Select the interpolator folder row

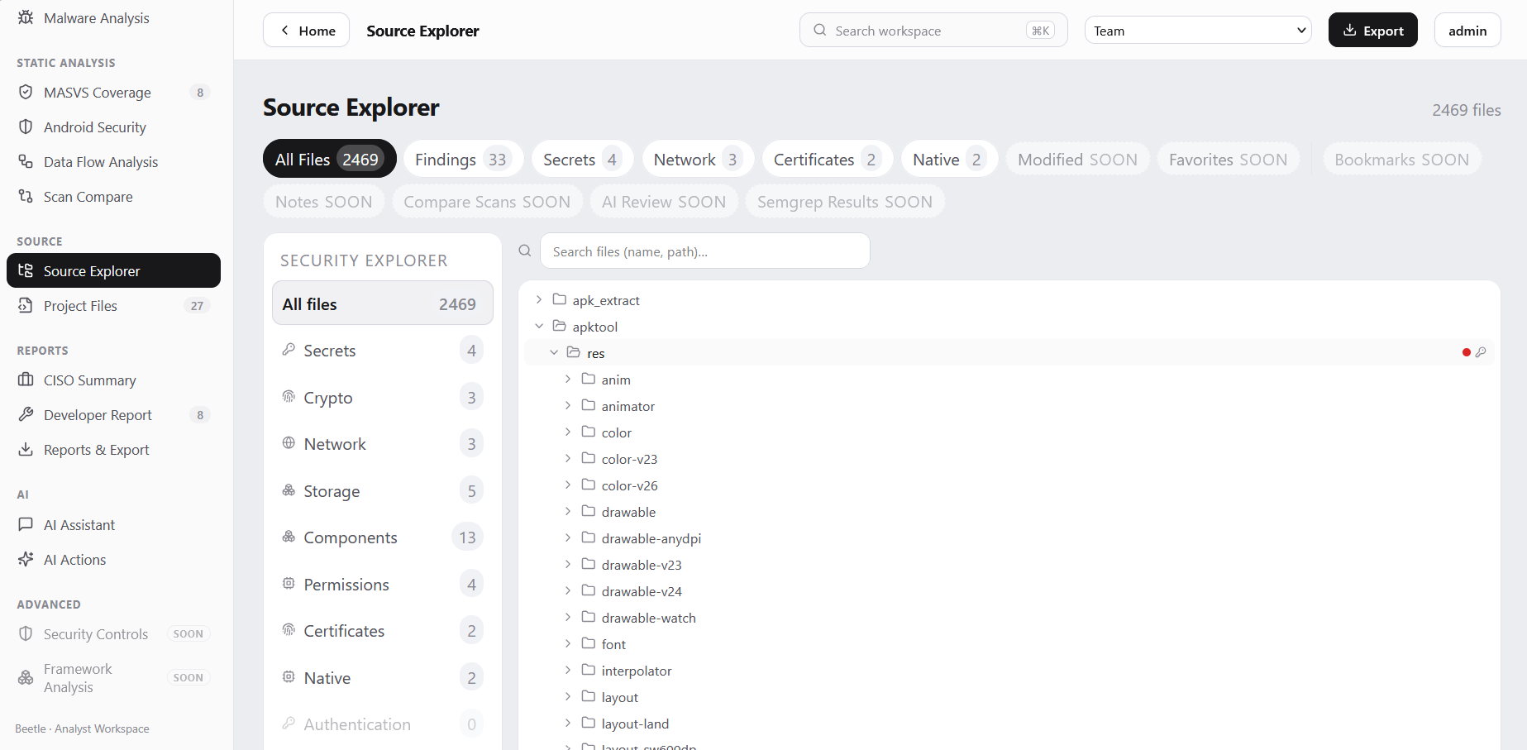(1009, 670)
